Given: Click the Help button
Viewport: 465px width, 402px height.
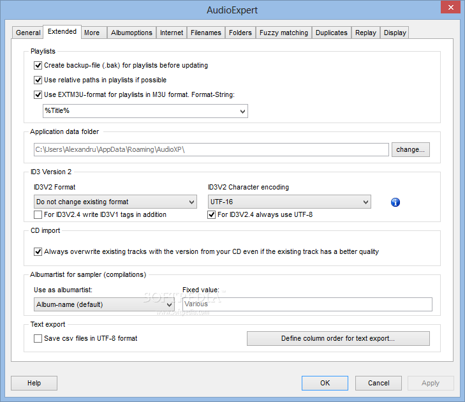Looking at the screenshot, I should [x=34, y=383].
